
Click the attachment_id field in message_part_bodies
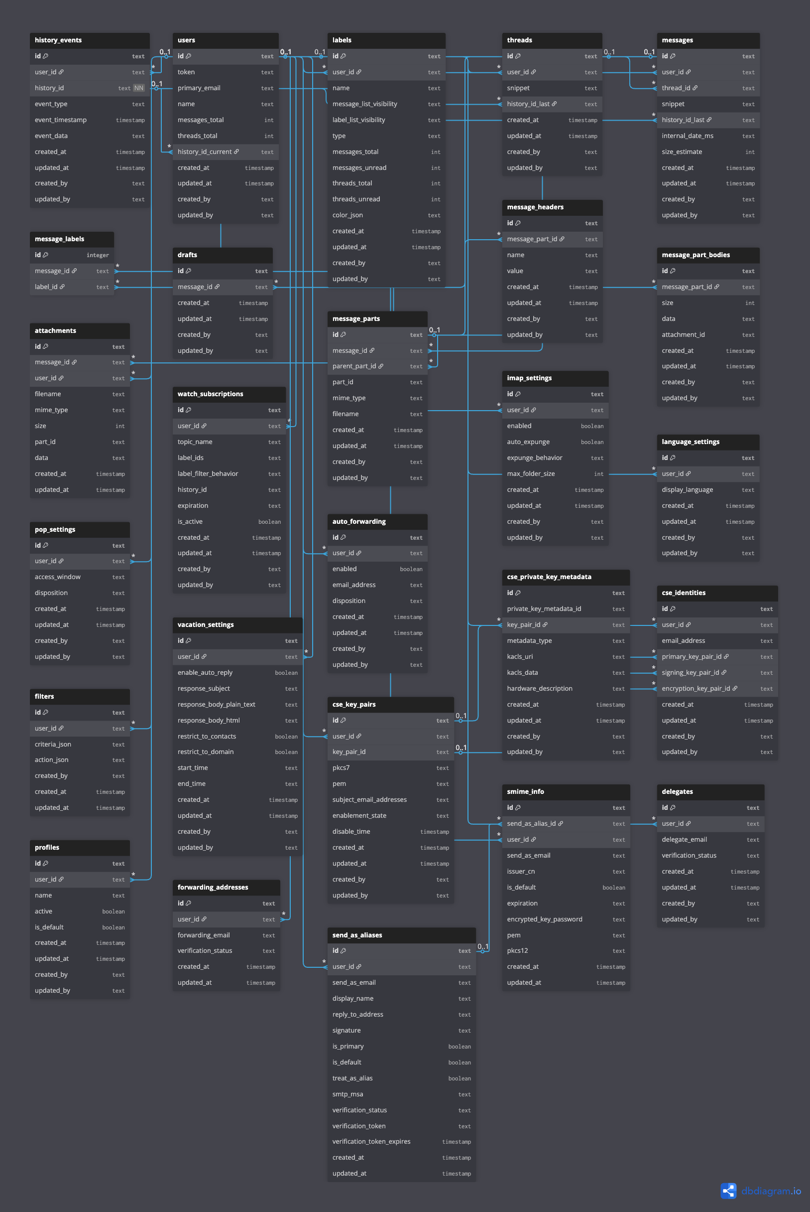coord(708,334)
